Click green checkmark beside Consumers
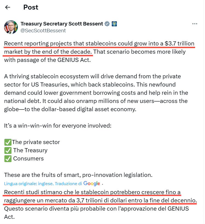 [x=8, y=159]
